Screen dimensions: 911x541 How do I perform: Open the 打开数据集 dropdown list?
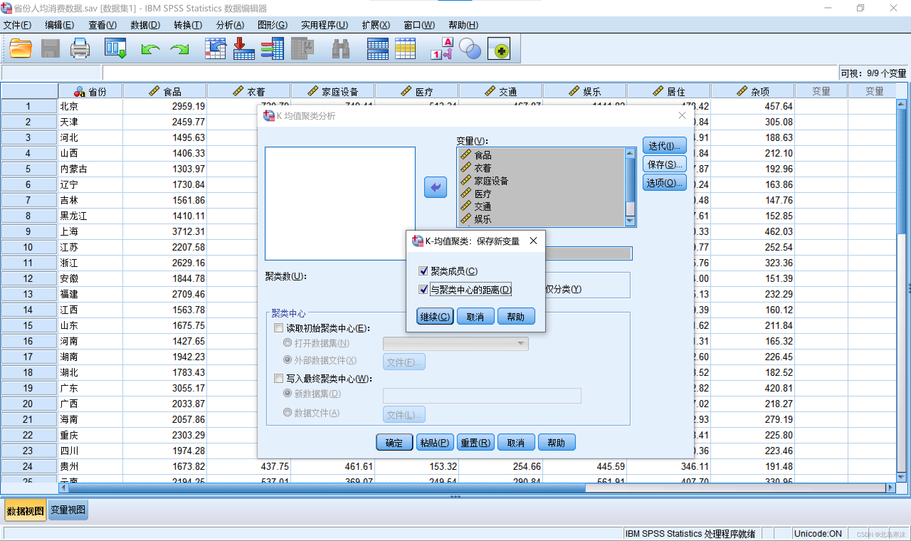[x=455, y=343]
